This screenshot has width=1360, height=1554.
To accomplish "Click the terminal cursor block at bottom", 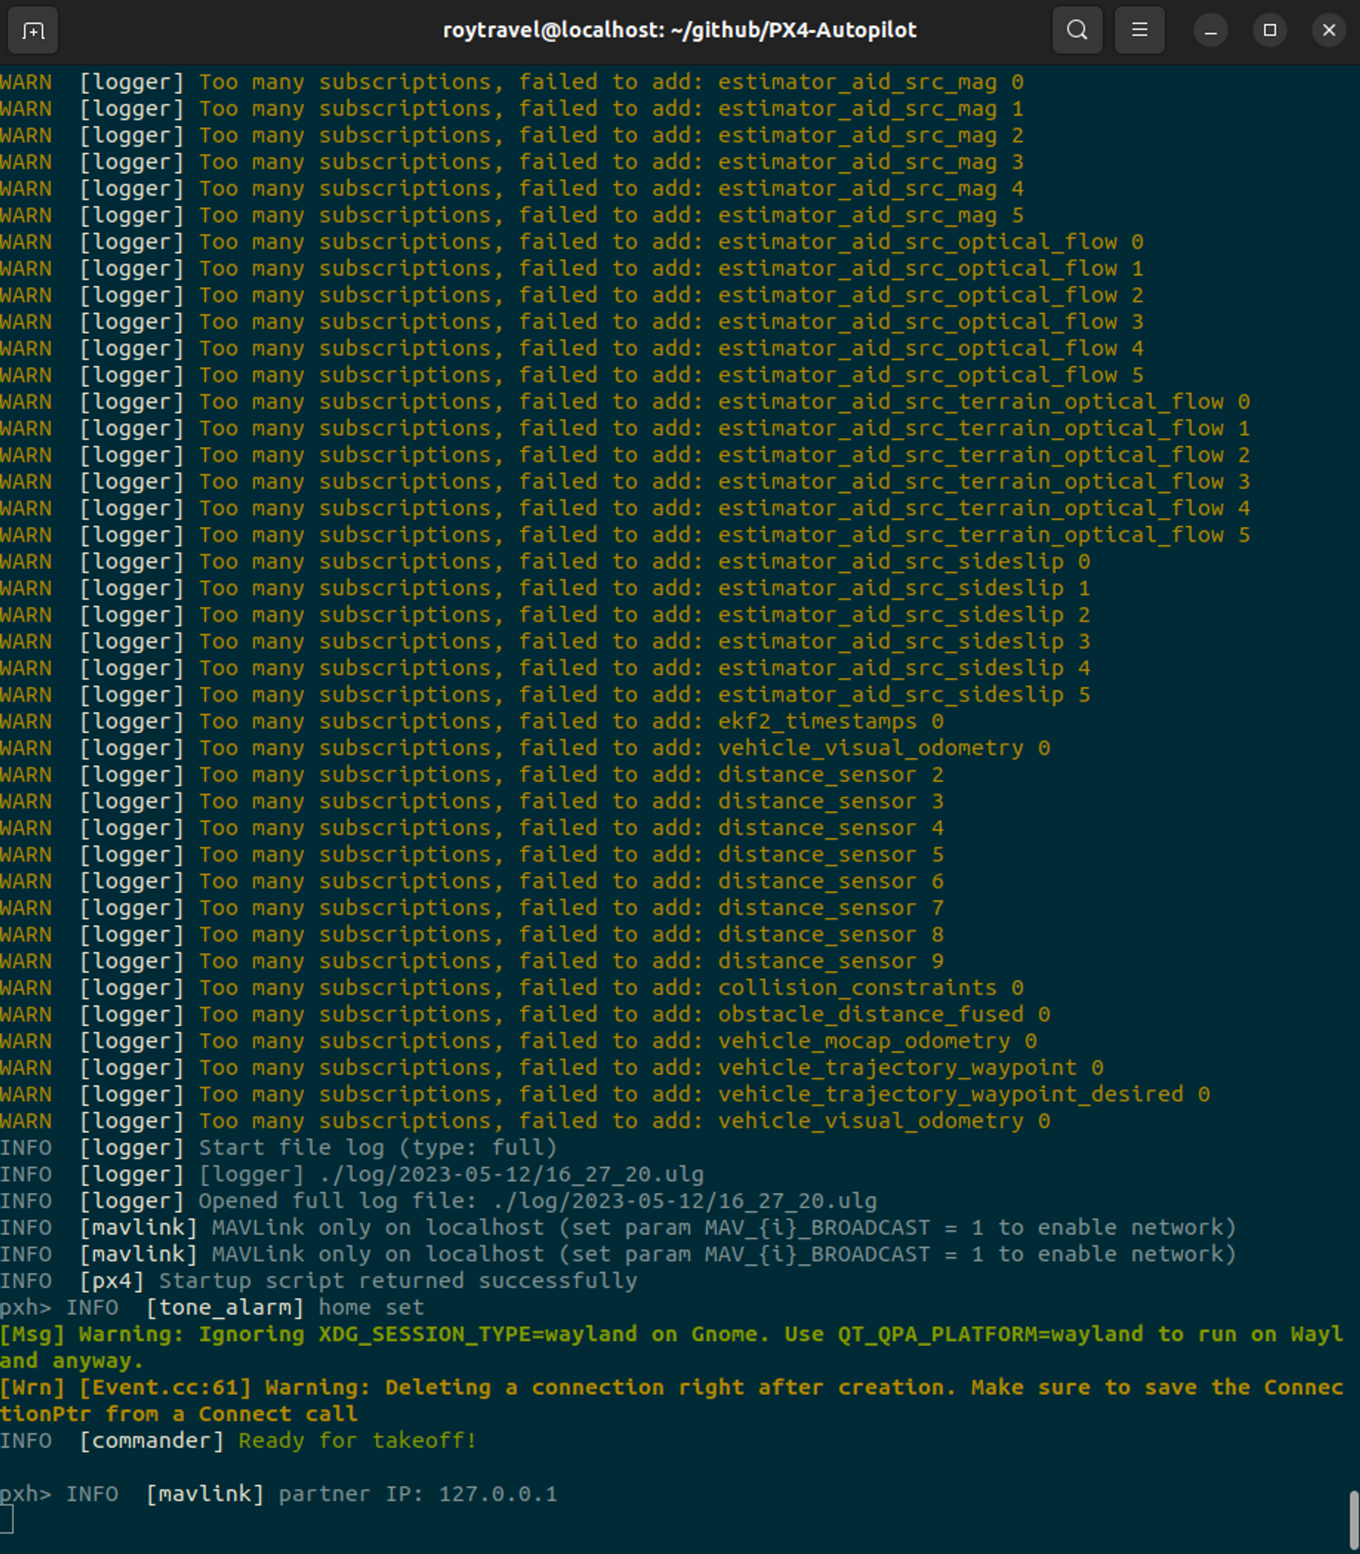I will tap(6, 1520).
